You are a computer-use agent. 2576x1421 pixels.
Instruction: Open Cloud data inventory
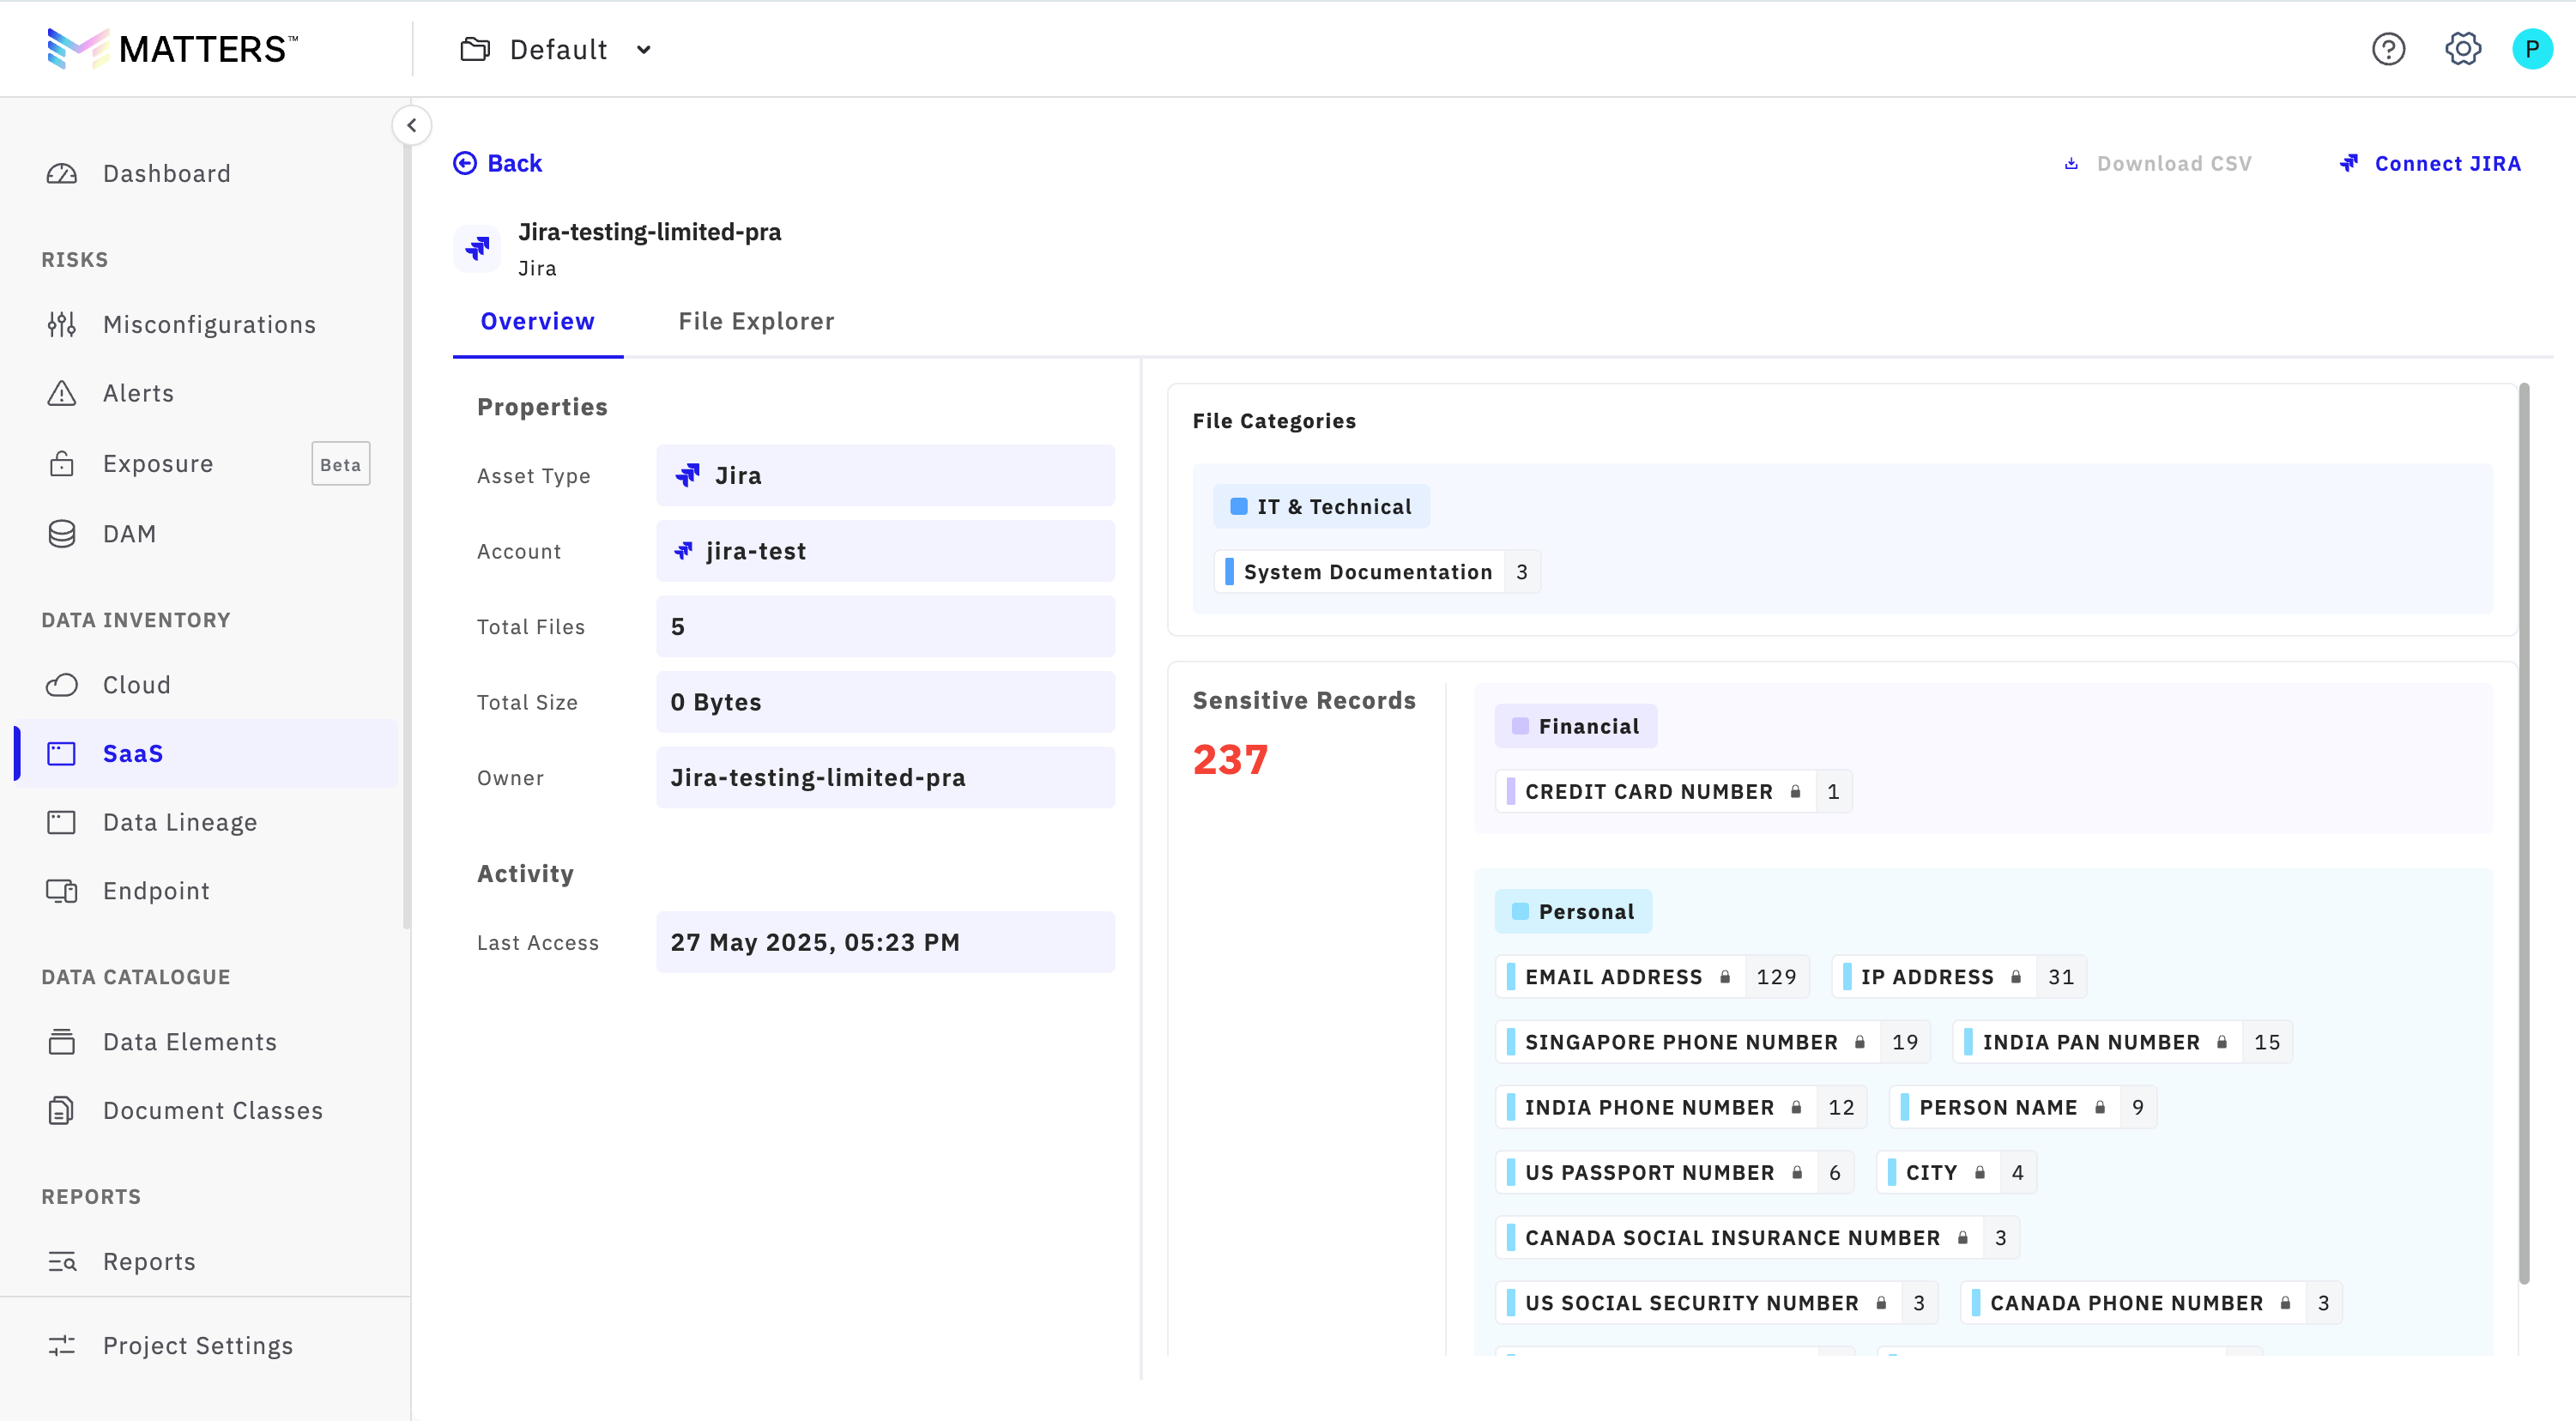click(x=206, y=685)
